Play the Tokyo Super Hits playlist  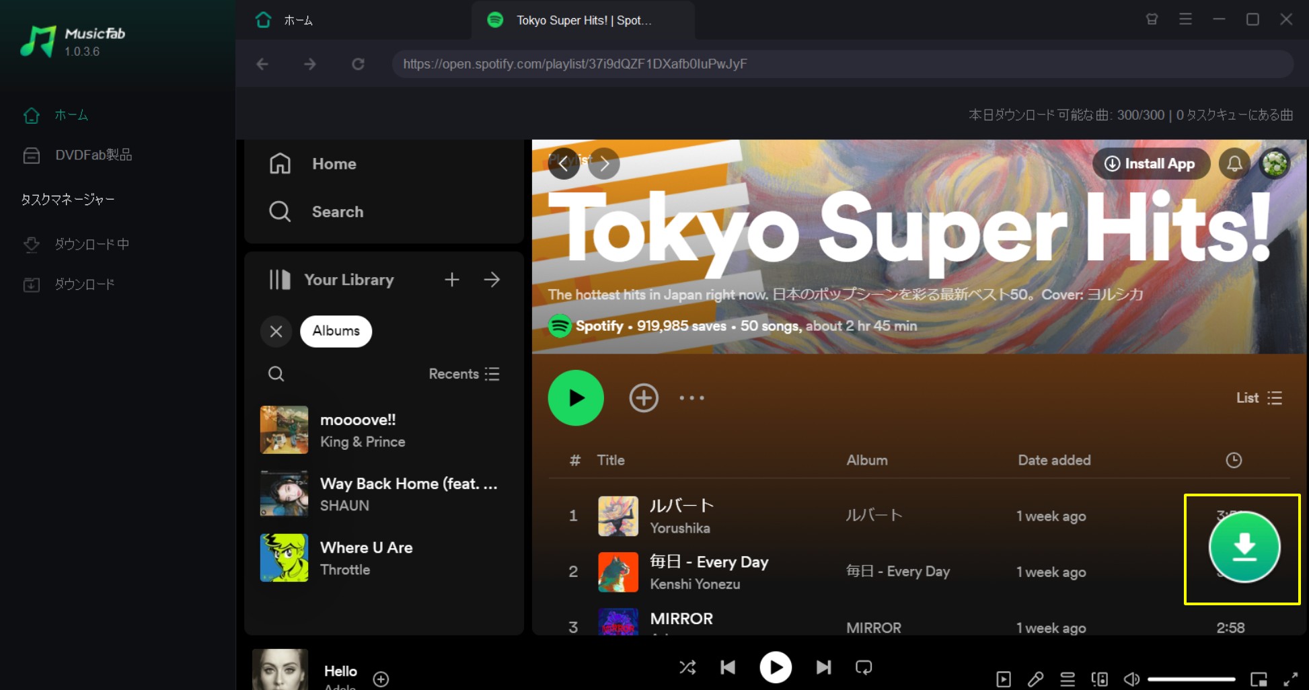point(576,398)
